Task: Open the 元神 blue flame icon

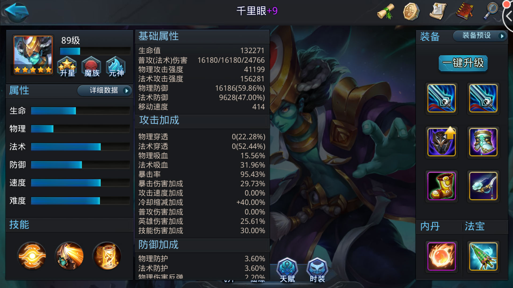Action: [x=116, y=67]
